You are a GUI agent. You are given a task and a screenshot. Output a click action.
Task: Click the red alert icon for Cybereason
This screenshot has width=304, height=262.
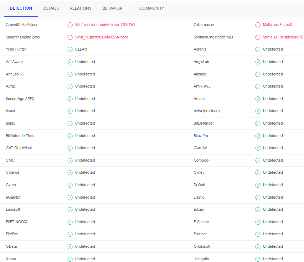[258, 25]
